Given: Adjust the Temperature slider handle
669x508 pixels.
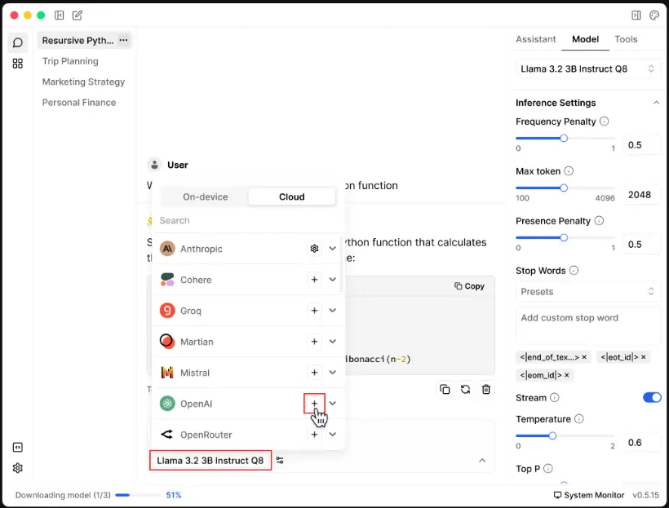Looking at the screenshot, I should pyautogui.click(x=552, y=435).
